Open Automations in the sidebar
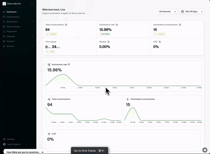 pos(12,22)
